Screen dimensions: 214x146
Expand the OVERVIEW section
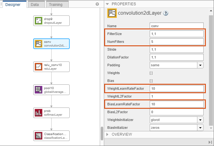[107, 134]
